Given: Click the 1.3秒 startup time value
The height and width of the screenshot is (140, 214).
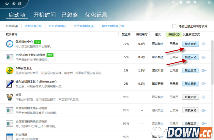Looking at the screenshot, I should [x=142, y=70].
